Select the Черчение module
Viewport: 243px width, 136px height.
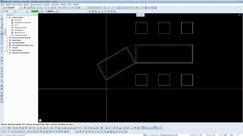click(x=18, y=20)
